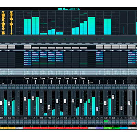Click the pan control on the -2.04 channel
The width and height of the screenshot is (137, 137).
[x=27, y=82]
